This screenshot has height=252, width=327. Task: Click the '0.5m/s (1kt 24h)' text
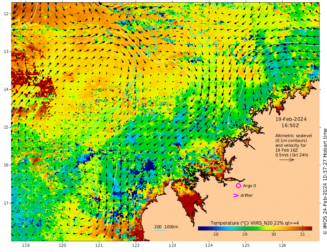pyautogui.click(x=292, y=155)
